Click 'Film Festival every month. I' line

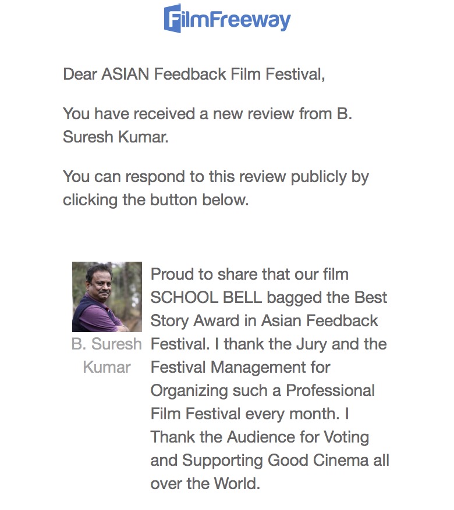pos(249,414)
